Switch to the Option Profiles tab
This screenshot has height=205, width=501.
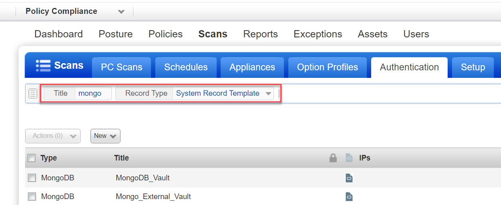click(327, 68)
